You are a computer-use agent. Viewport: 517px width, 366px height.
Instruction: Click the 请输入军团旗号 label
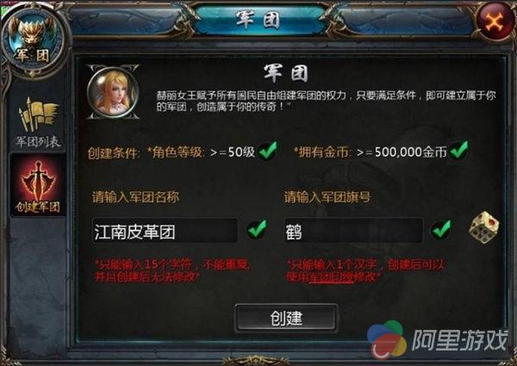pos(327,197)
